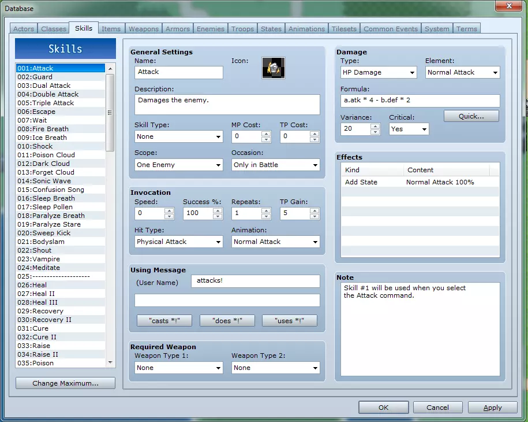Decrease the TP Cost value
Screen dimensions: 528x422
(x=314, y=140)
